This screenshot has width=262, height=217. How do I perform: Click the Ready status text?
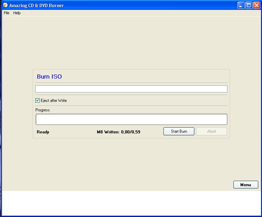point(43,132)
